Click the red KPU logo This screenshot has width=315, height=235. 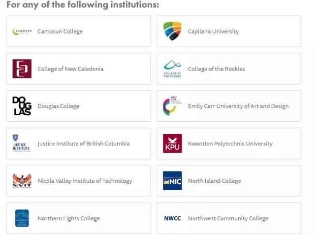coord(172,143)
